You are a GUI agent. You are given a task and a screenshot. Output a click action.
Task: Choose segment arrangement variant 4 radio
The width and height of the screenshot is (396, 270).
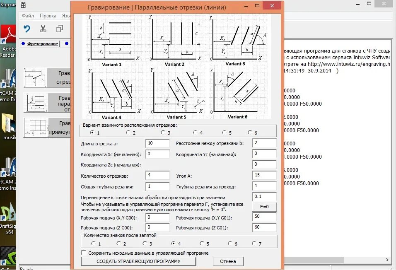click(195, 133)
